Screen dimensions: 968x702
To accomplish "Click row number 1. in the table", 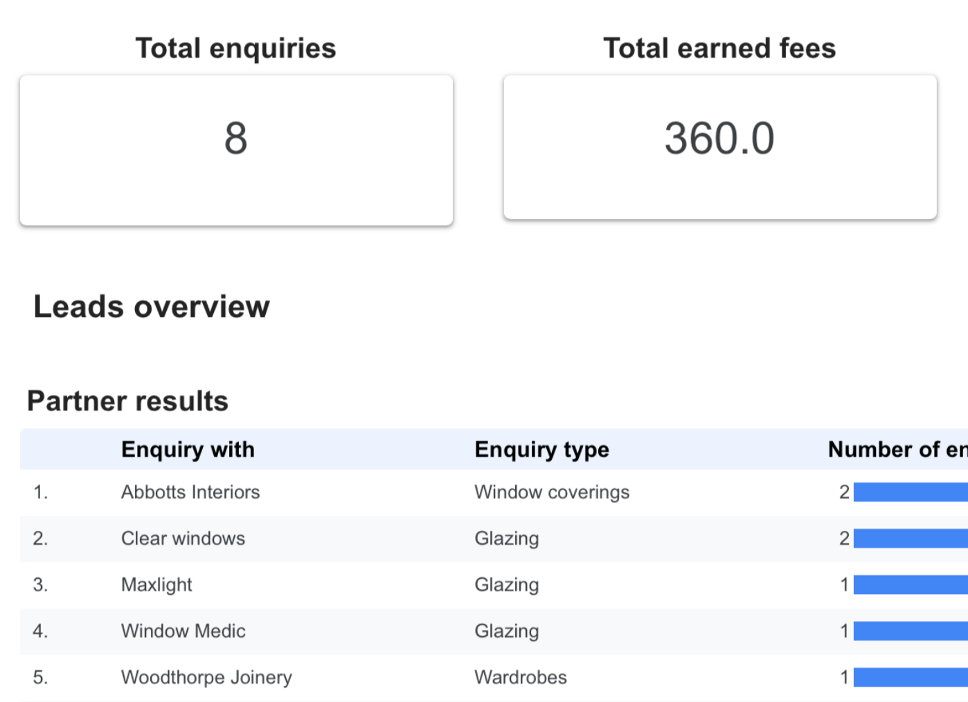I will [40, 492].
